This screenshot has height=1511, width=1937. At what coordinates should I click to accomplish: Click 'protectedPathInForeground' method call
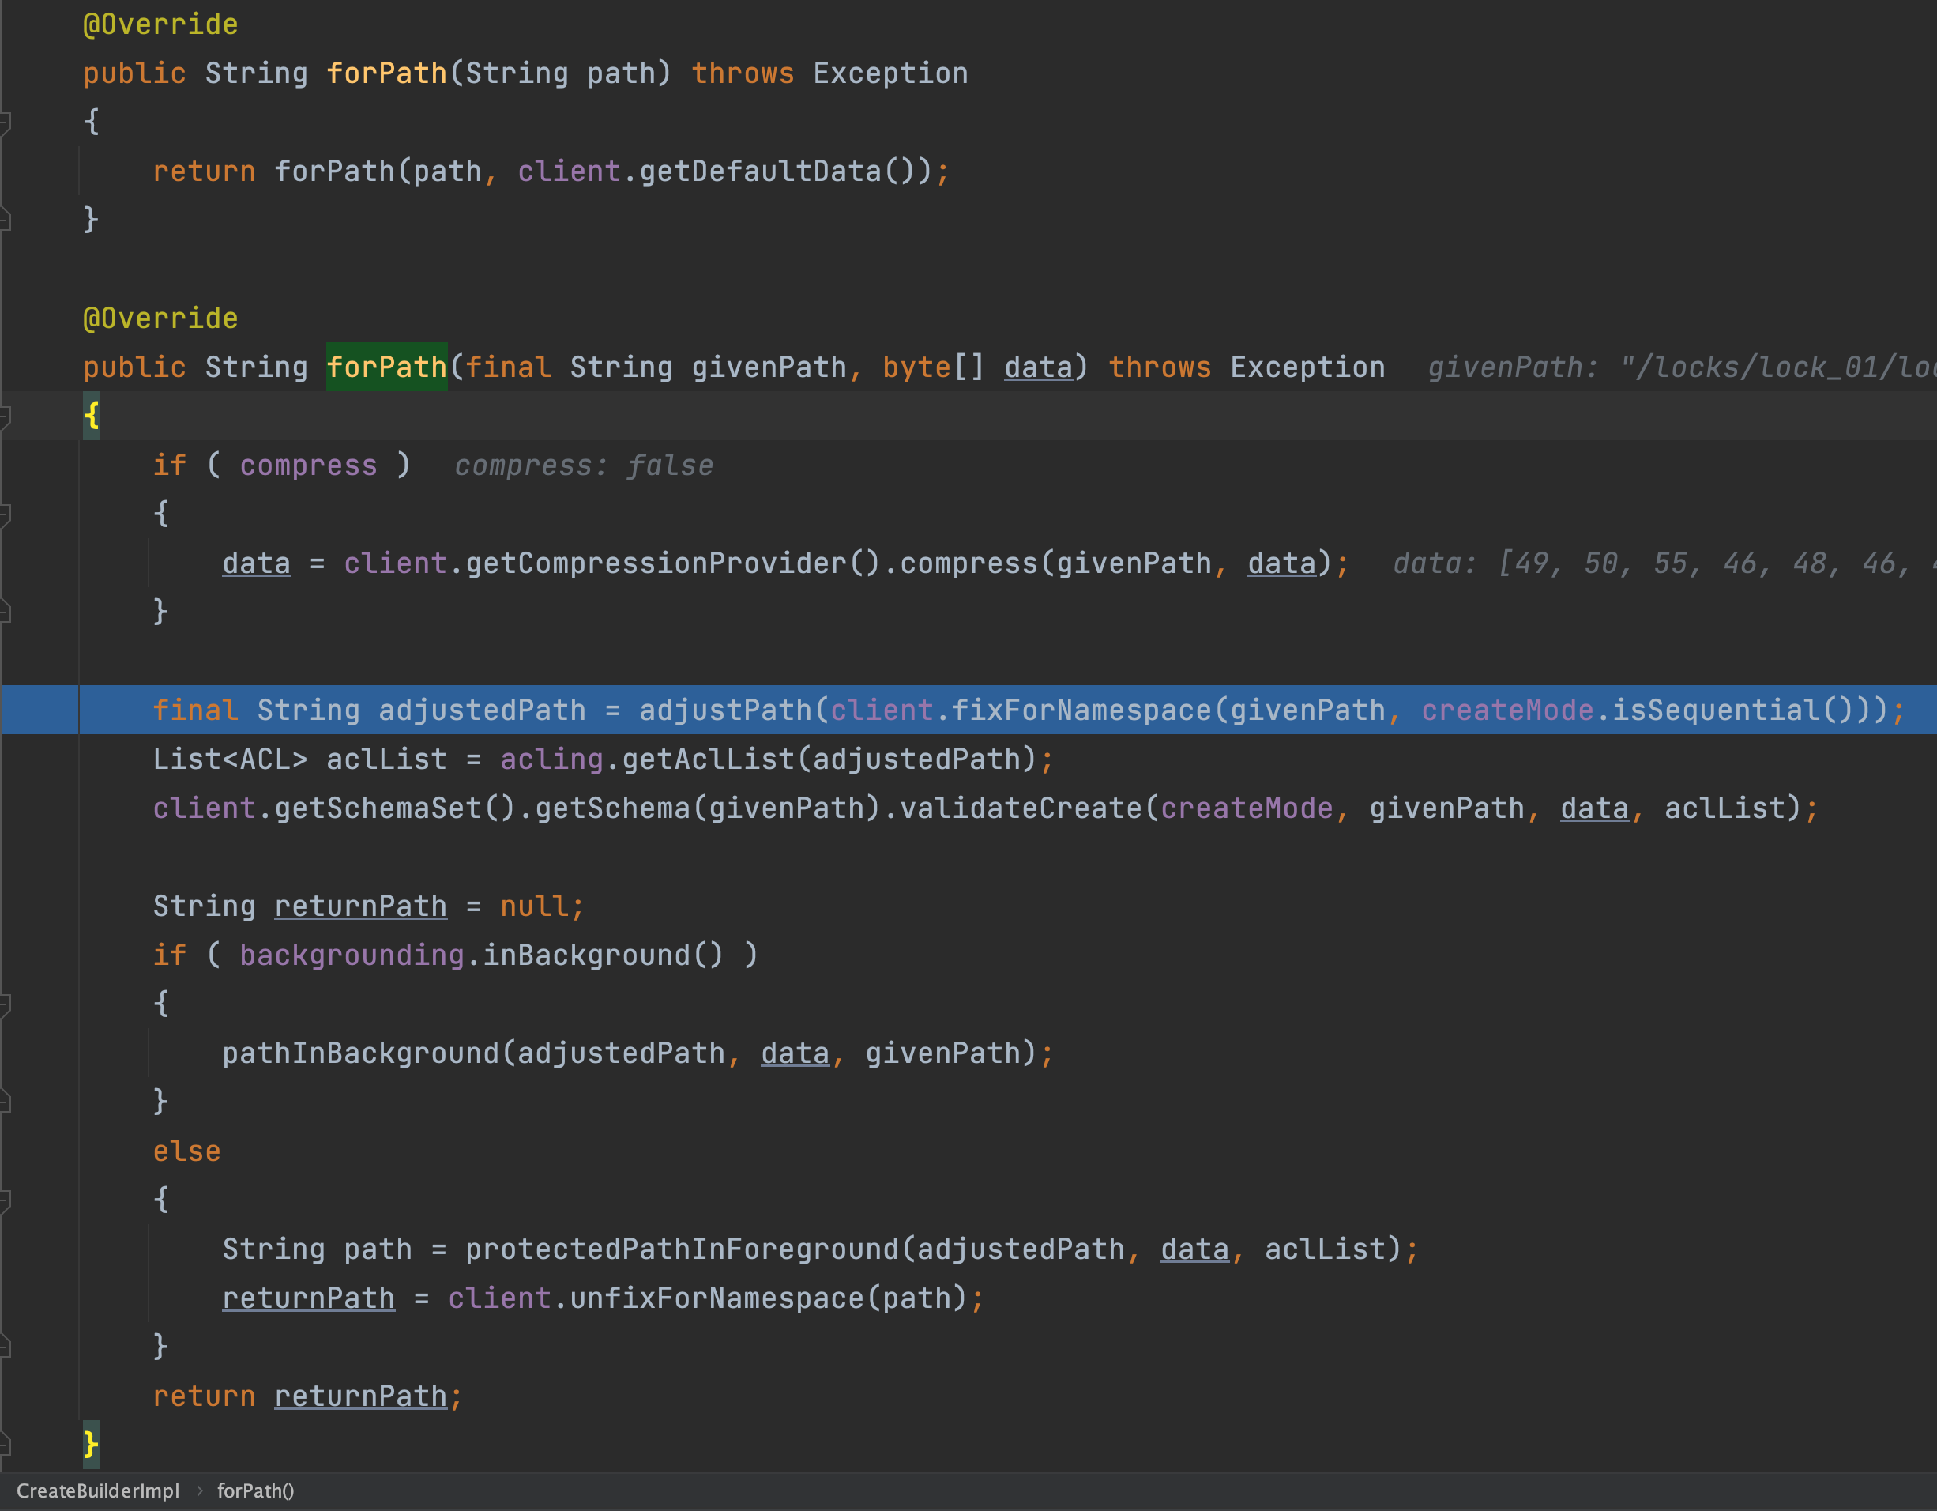click(x=682, y=1249)
